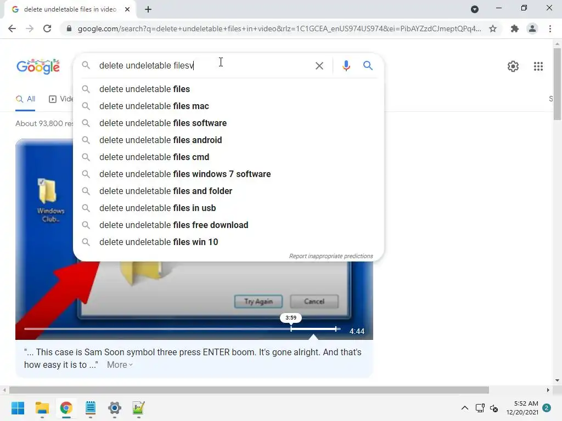This screenshot has width=562, height=421.
Task: Click inside the Google search text field
Action: (204, 66)
